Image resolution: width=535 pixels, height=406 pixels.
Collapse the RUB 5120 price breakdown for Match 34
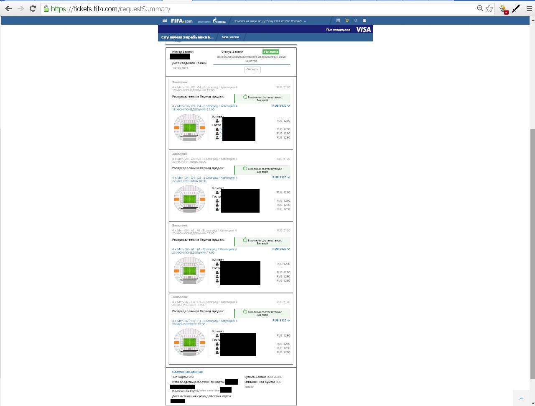click(281, 249)
